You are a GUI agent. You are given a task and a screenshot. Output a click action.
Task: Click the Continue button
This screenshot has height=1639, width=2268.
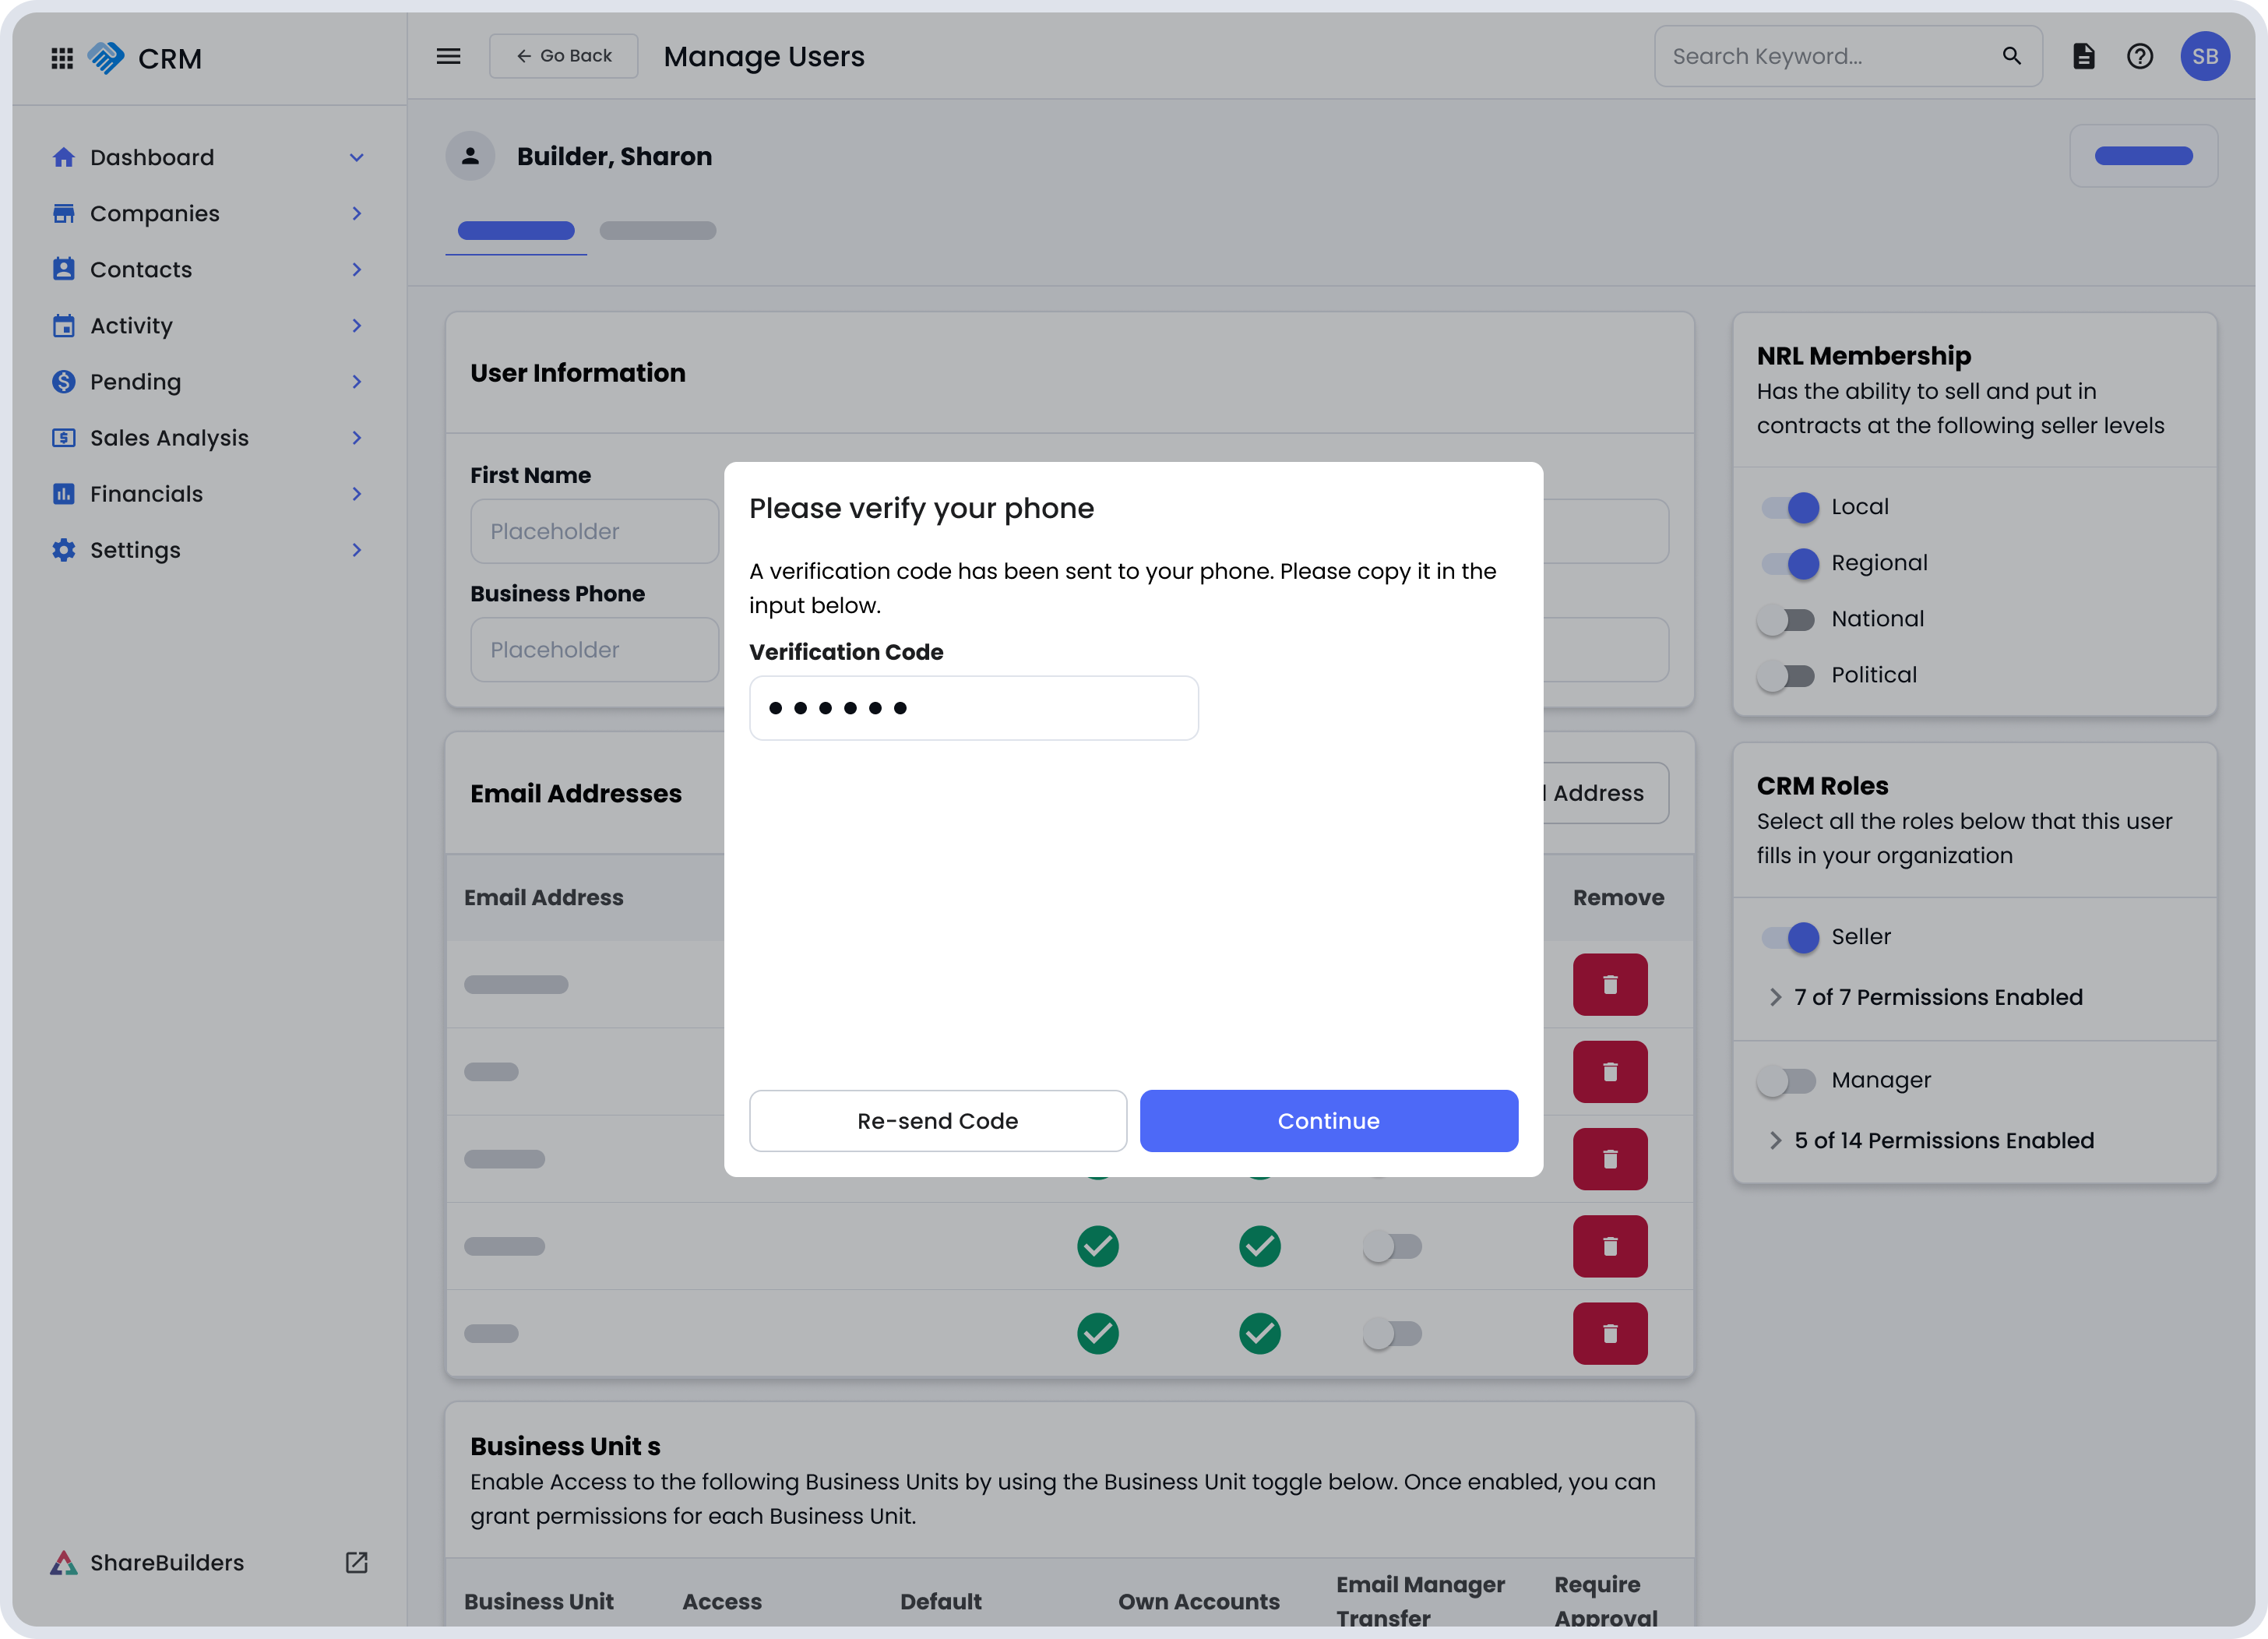point(1328,1121)
